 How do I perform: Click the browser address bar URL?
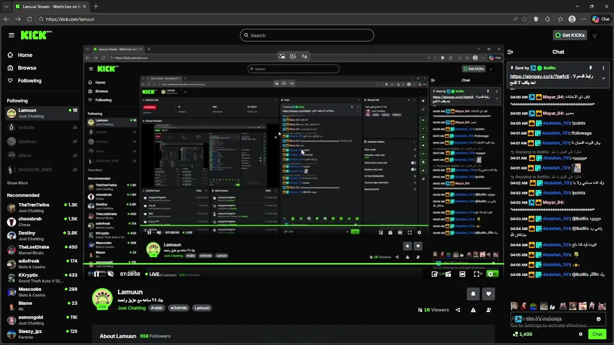click(x=71, y=19)
